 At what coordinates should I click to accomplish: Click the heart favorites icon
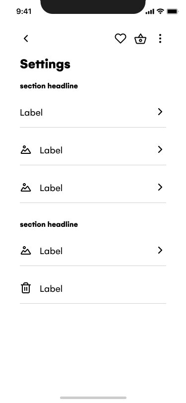(120, 39)
